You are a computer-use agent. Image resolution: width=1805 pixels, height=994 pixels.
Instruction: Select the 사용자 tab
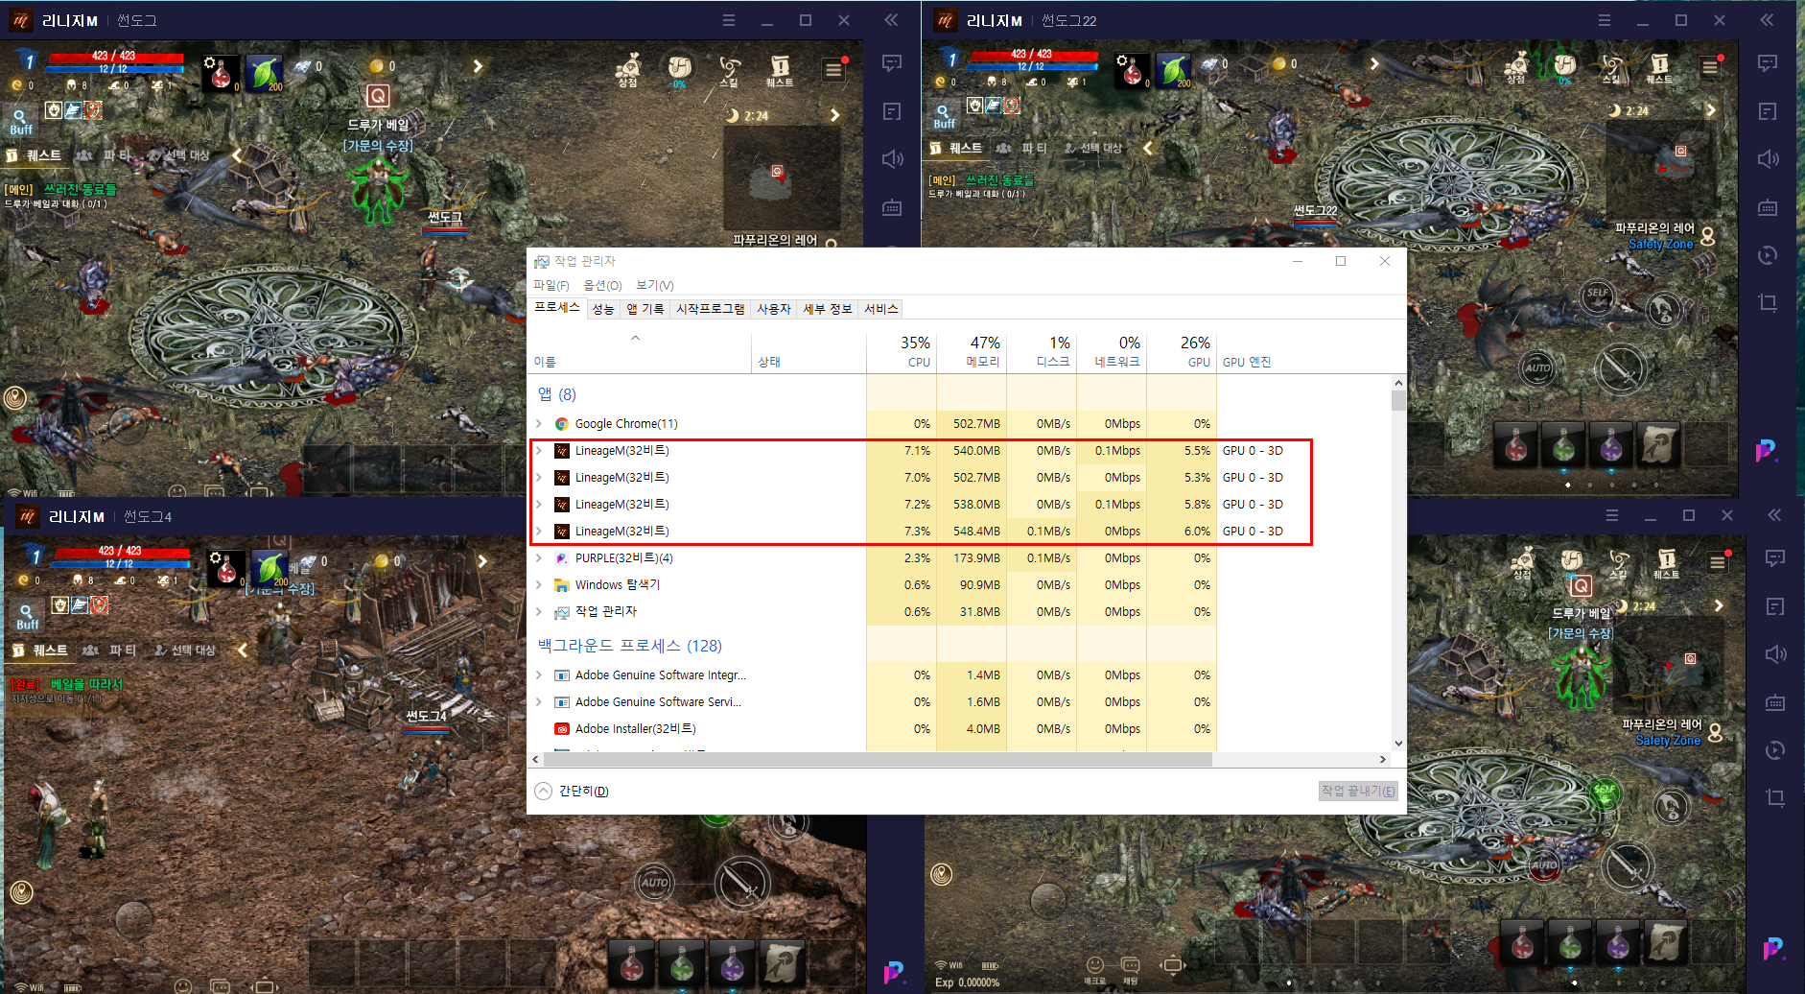tap(773, 309)
